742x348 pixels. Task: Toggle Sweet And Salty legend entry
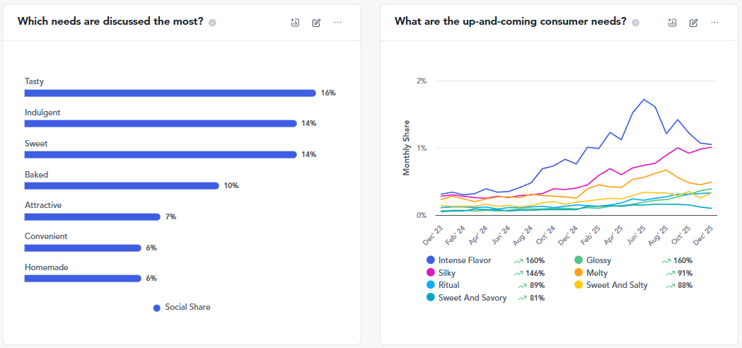616,285
